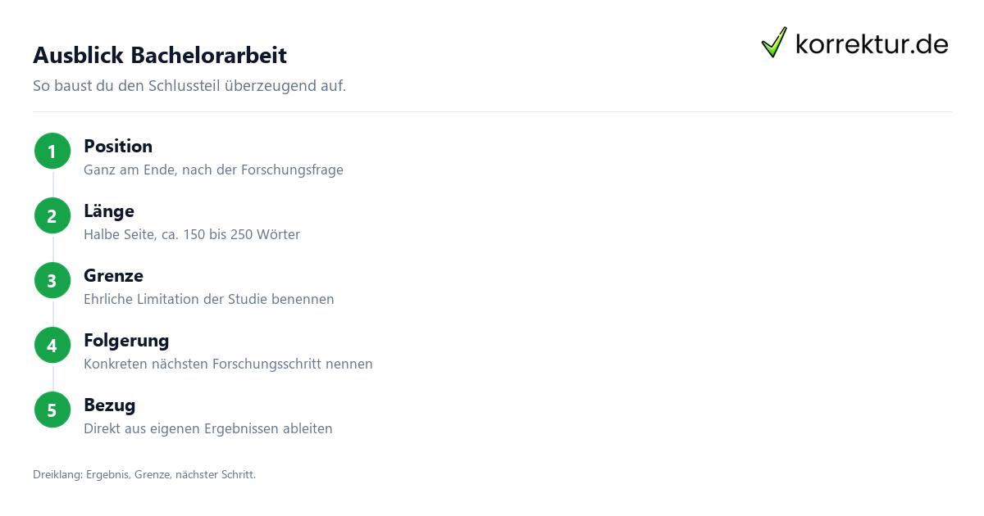The image size is (984, 516).
Task: Click the green checkmark logo icon
Action: tap(774, 43)
